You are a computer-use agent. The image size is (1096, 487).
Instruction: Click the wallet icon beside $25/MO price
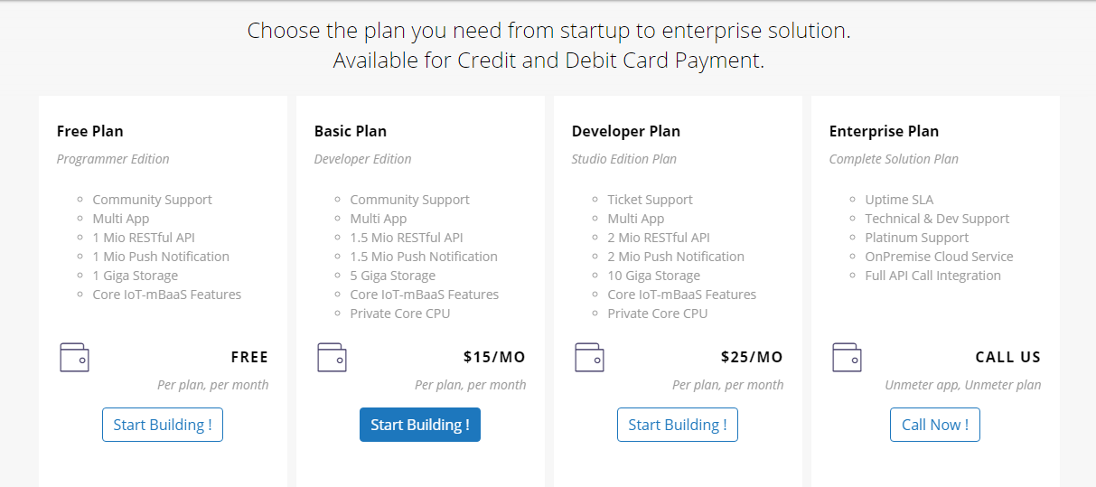(x=589, y=357)
